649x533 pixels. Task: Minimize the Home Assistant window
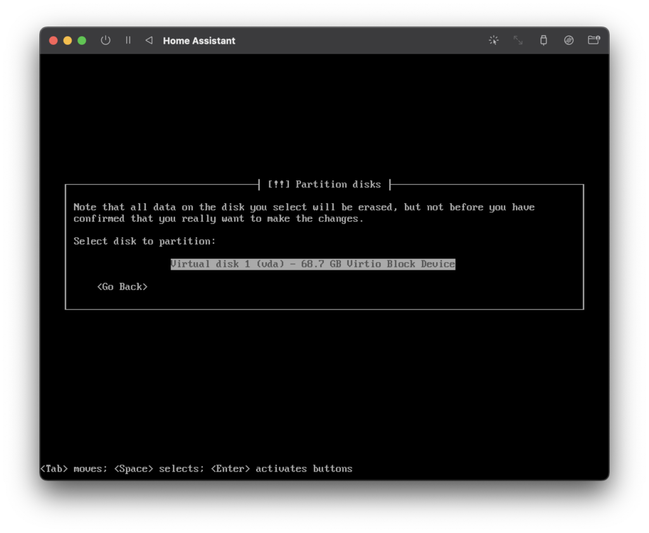point(67,41)
